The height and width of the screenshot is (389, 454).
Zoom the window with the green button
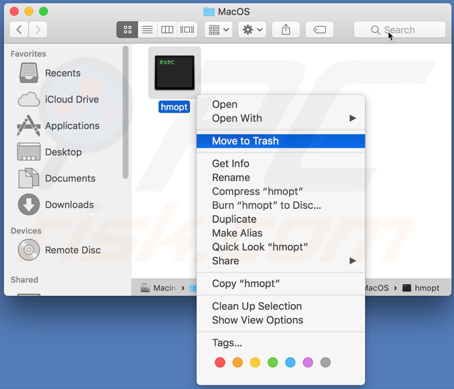[44, 11]
